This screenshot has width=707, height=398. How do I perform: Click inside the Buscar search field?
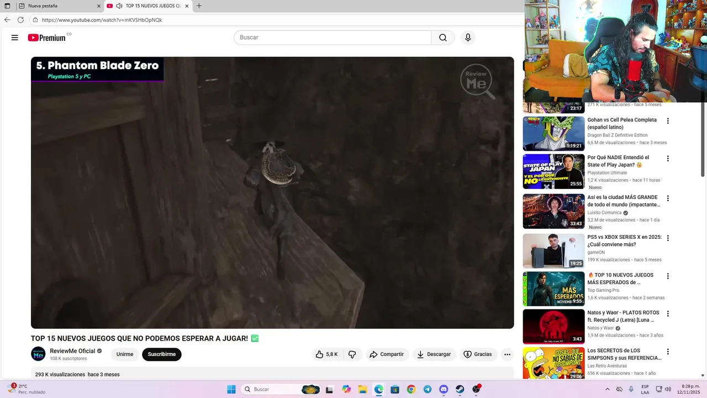coord(333,38)
